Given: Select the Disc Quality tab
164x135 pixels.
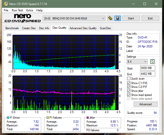Looking at the screenshot, I should pos(60,28).
